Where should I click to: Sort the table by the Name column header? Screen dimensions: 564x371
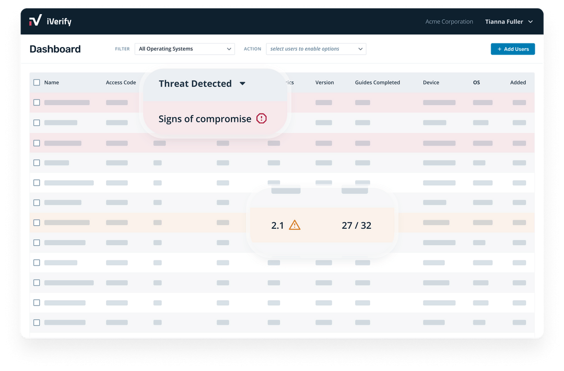pos(52,82)
